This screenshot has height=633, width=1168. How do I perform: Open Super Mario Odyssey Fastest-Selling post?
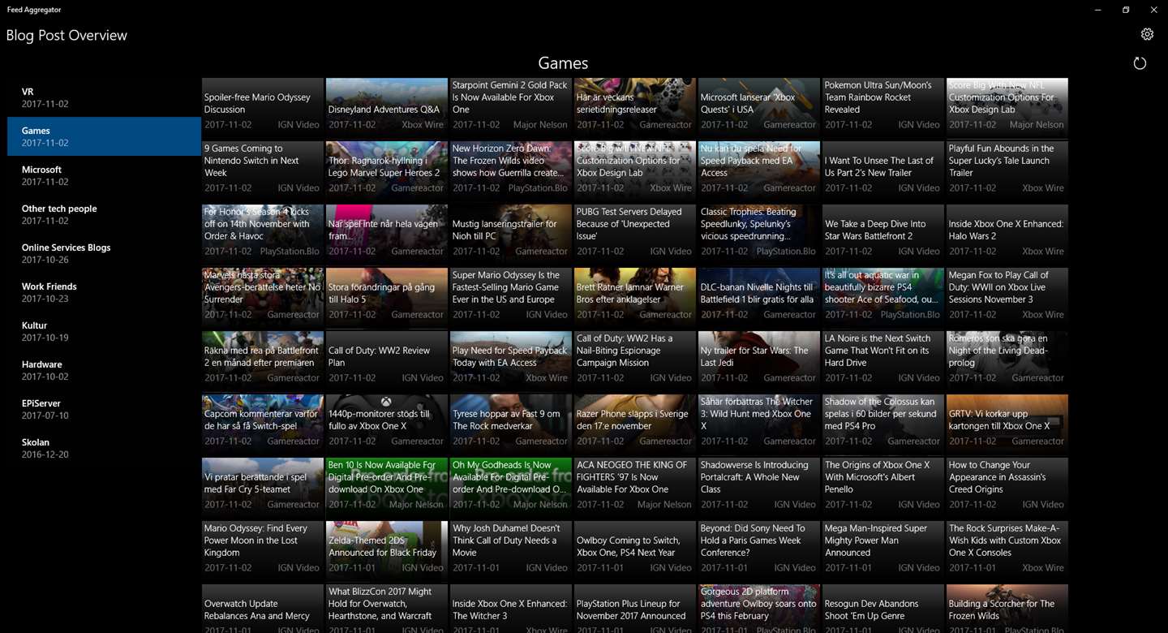coord(511,298)
